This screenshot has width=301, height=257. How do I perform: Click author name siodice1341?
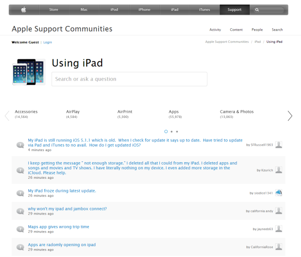263,193
